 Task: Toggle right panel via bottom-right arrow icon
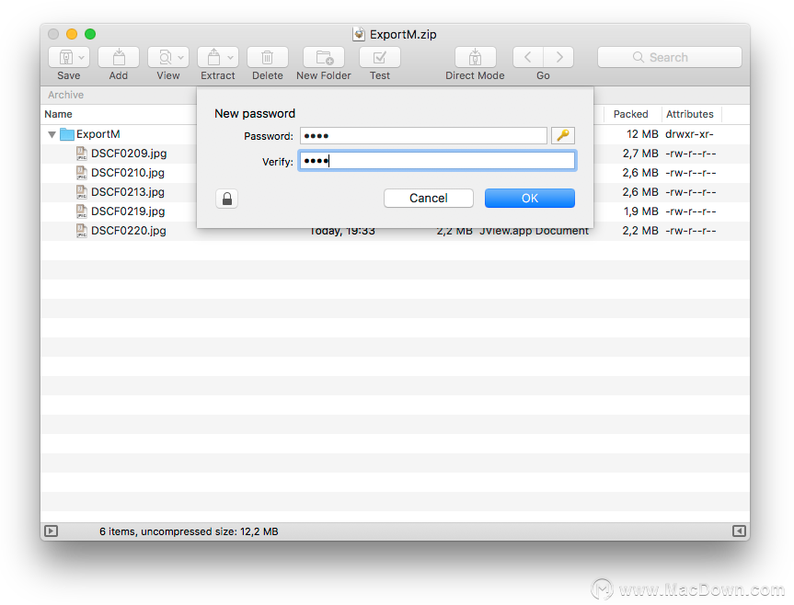[x=739, y=531]
